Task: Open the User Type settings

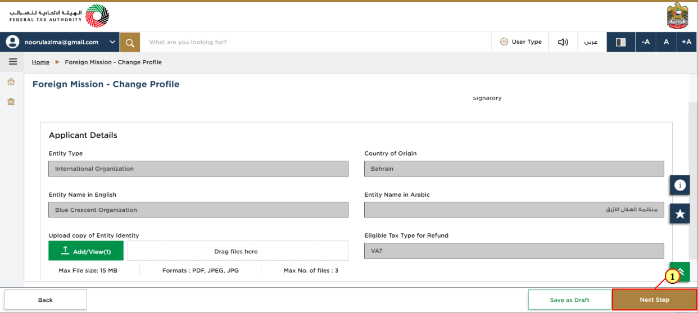Action: pyautogui.click(x=521, y=42)
